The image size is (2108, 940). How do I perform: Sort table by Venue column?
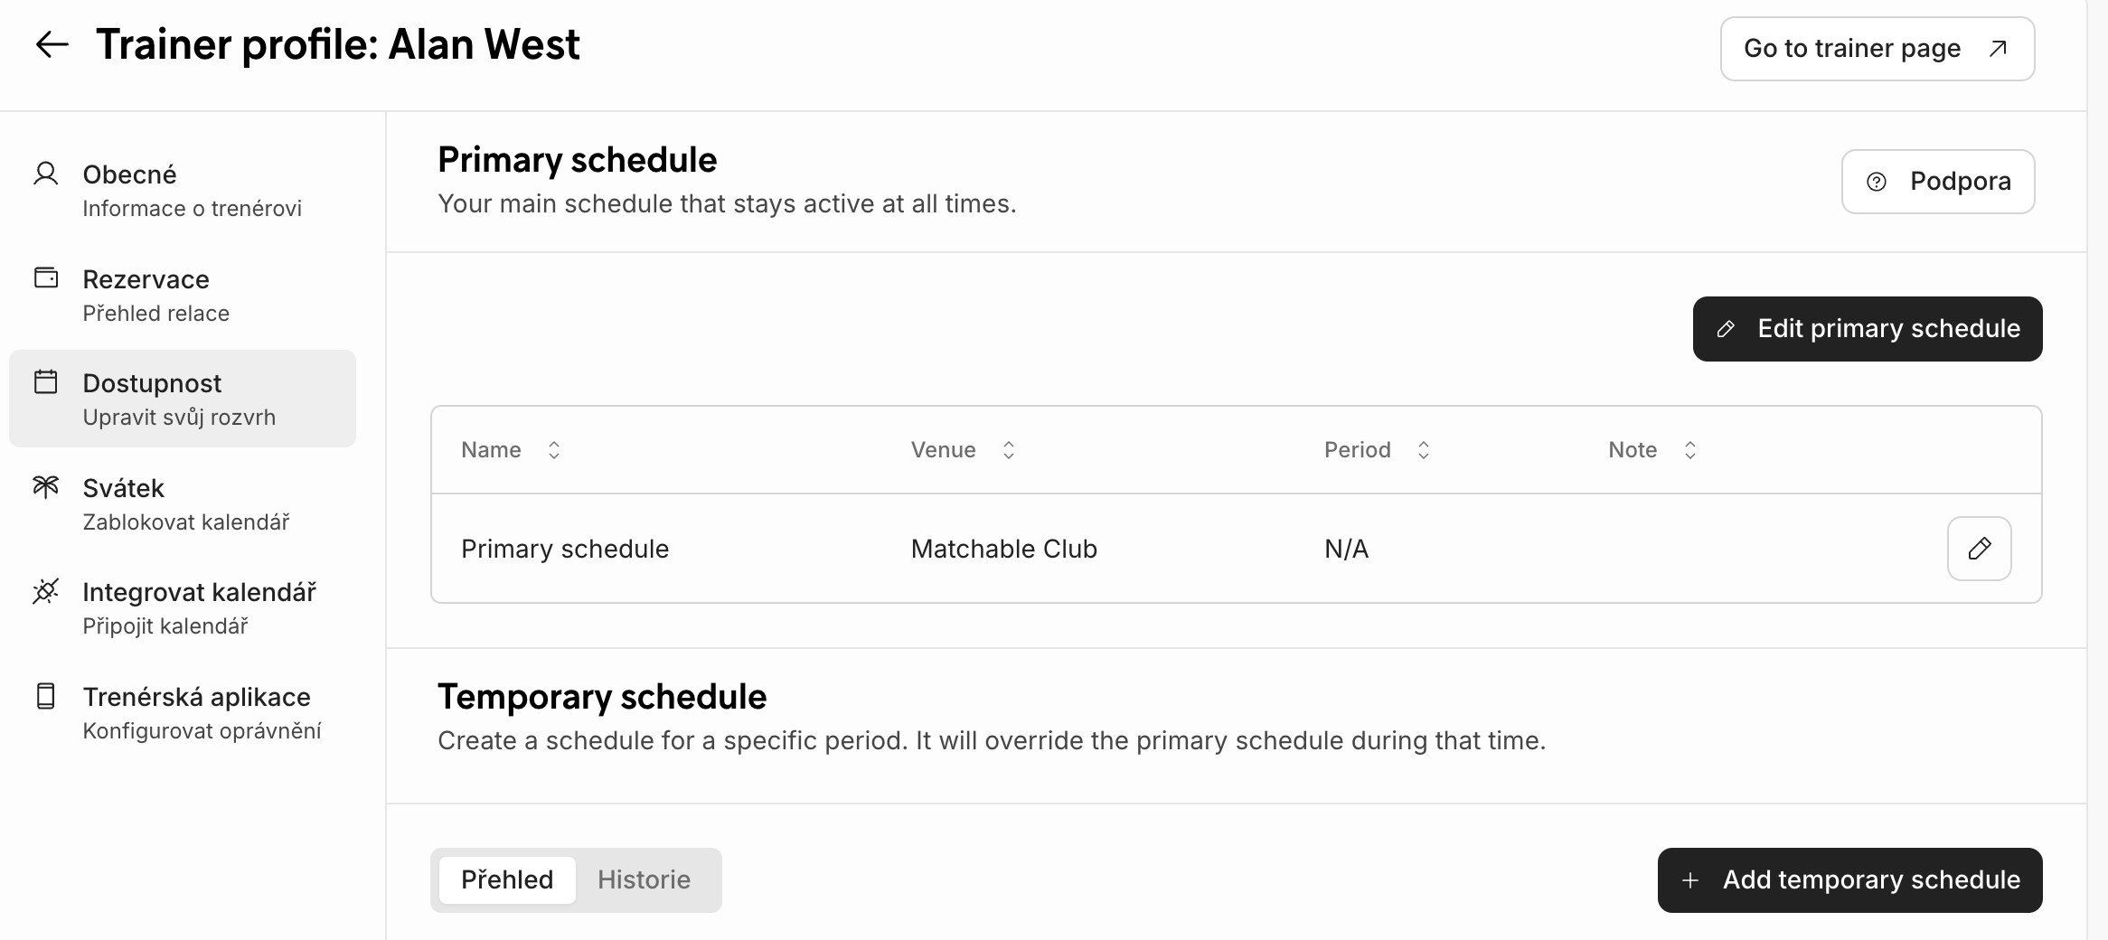coord(1008,450)
